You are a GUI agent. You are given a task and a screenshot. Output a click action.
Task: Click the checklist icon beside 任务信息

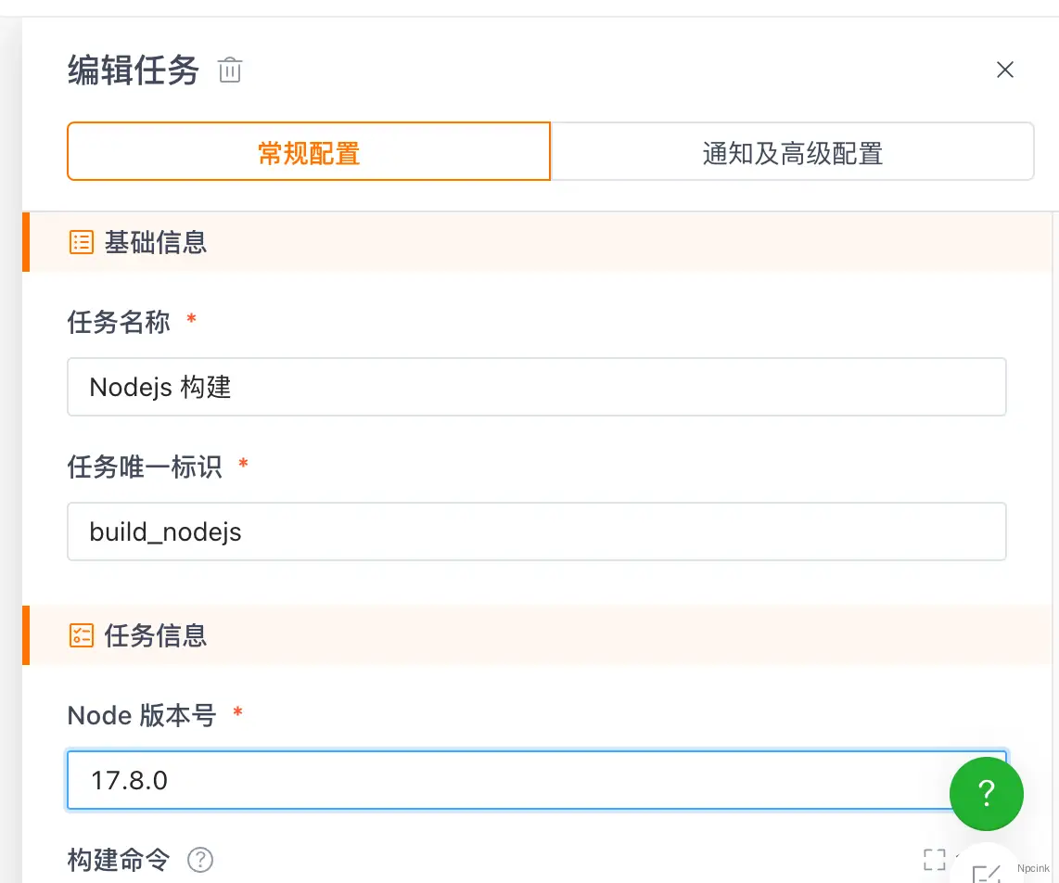[82, 636]
